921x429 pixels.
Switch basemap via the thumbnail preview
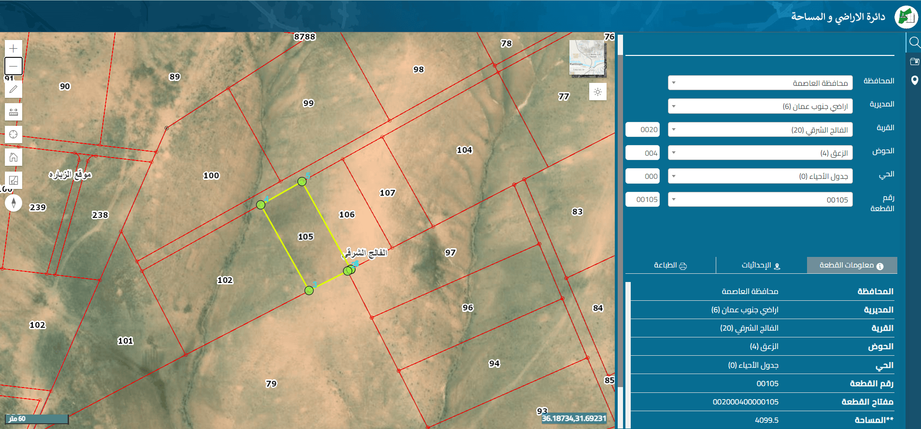[588, 58]
